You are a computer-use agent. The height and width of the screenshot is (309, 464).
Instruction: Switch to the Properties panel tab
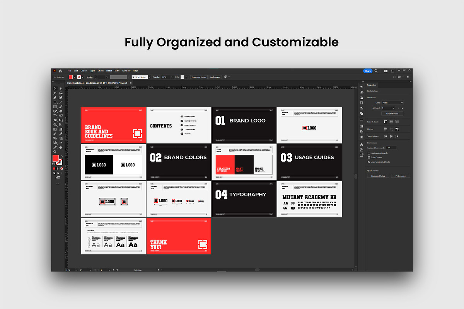tap(372, 85)
